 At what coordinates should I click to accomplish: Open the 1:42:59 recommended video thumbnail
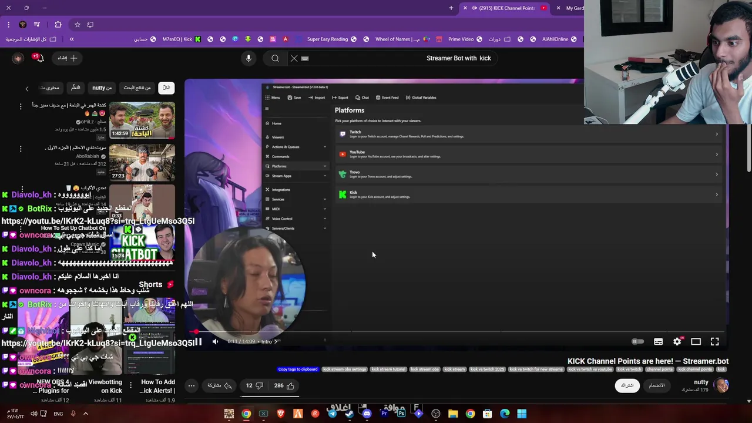(142, 120)
